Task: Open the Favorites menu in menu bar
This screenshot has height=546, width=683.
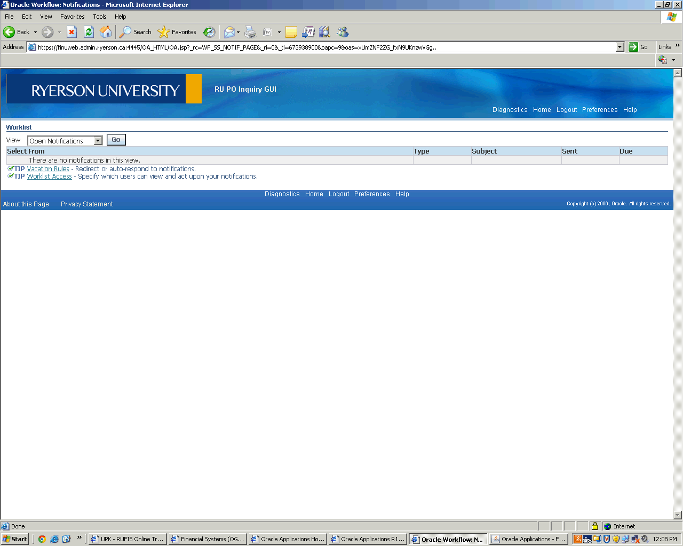Action: point(72,17)
